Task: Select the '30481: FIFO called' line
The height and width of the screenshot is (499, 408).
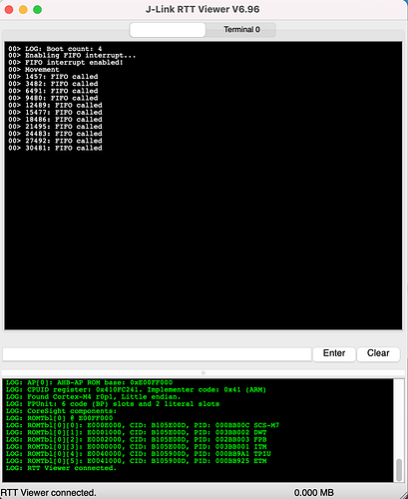Action: pyautogui.click(x=55, y=148)
